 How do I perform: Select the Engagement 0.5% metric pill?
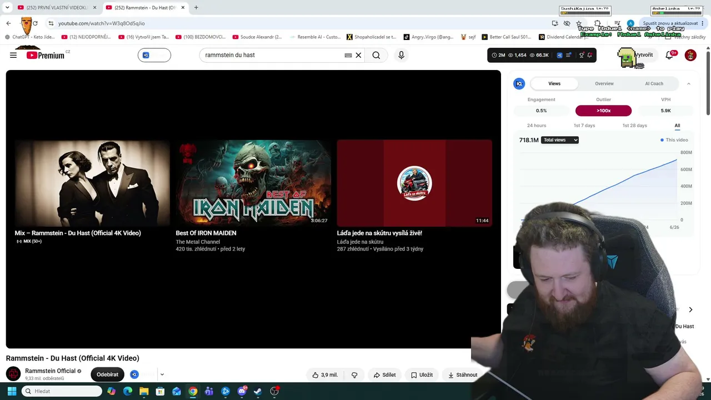pyautogui.click(x=541, y=111)
